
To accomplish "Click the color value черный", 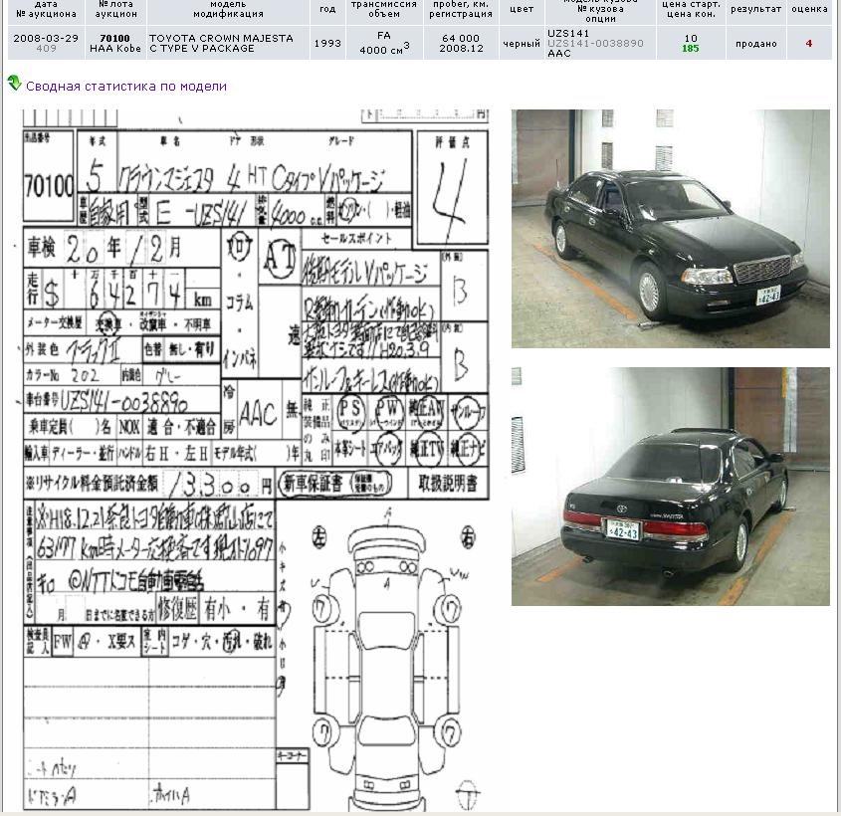I will pos(522,44).
